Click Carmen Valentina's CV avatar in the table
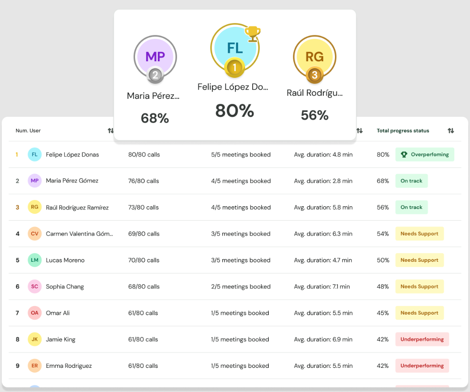Image resolution: width=470 pixels, height=392 pixels. 34,234
